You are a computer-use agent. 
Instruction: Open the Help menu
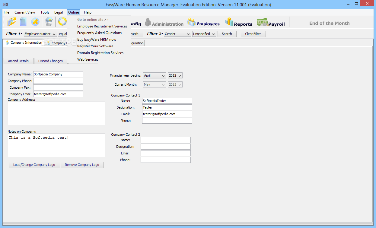click(x=88, y=12)
